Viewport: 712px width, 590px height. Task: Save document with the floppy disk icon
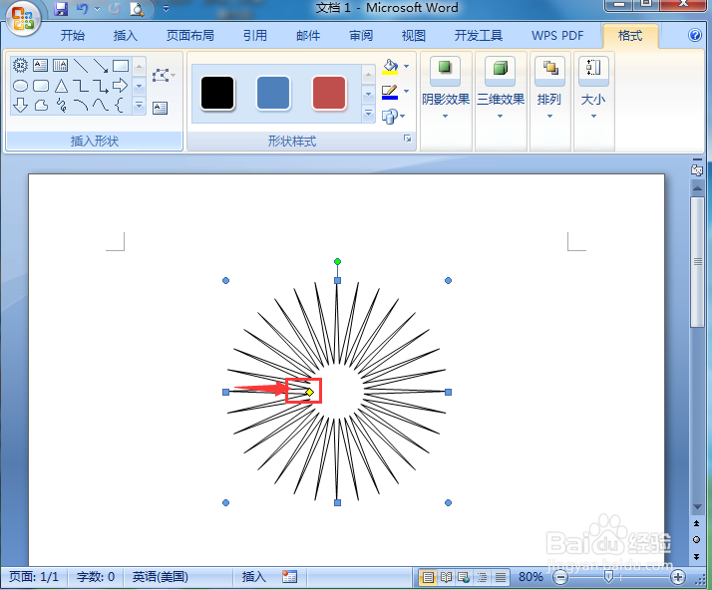(x=61, y=9)
